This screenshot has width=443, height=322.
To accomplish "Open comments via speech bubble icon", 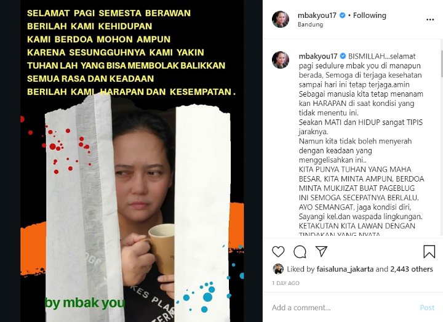I will [300, 251].
